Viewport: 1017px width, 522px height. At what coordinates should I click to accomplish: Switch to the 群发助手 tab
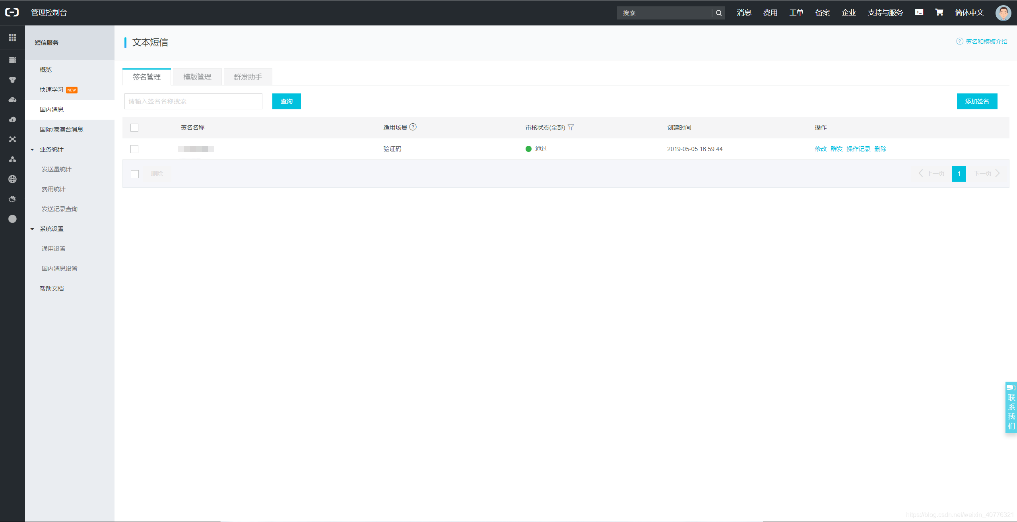(x=247, y=77)
